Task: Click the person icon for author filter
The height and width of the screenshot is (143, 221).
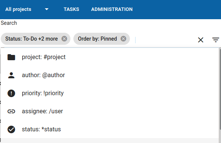Action: point(11,75)
